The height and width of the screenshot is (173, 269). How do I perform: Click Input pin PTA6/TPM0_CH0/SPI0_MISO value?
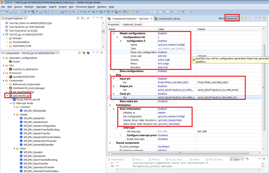point(173,82)
